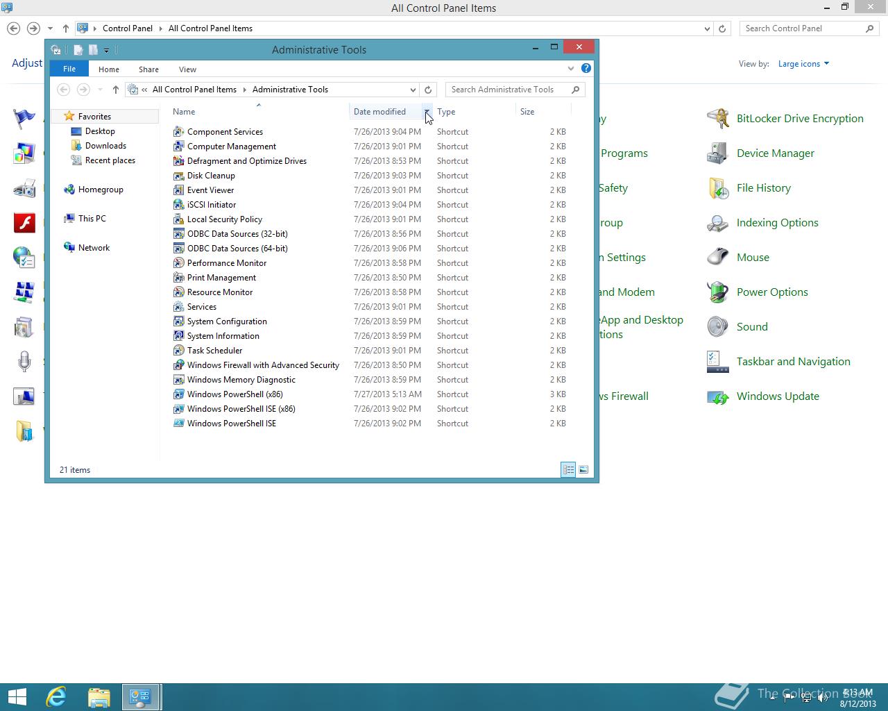This screenshot has width=888, height=711.
Task: Open the Share ribbon tab
Action: (148, 69)
